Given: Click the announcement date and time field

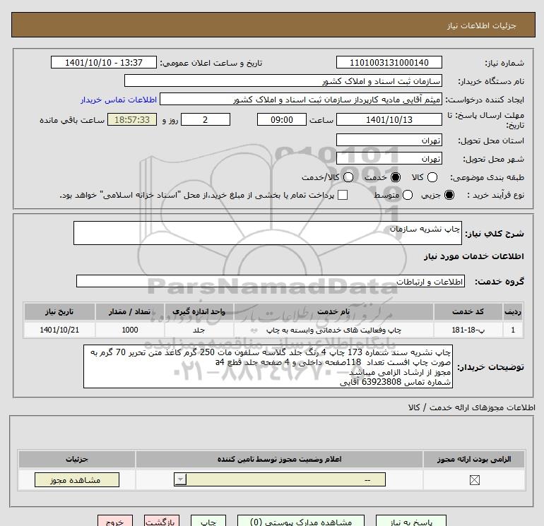Looking at the screenshot, I should click(x=103, y=62).
